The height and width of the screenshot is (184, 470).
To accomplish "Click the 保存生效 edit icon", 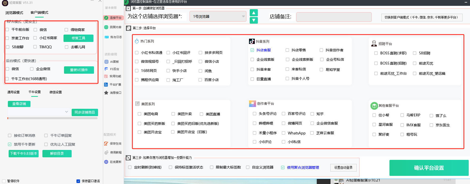I will [106, 144].
